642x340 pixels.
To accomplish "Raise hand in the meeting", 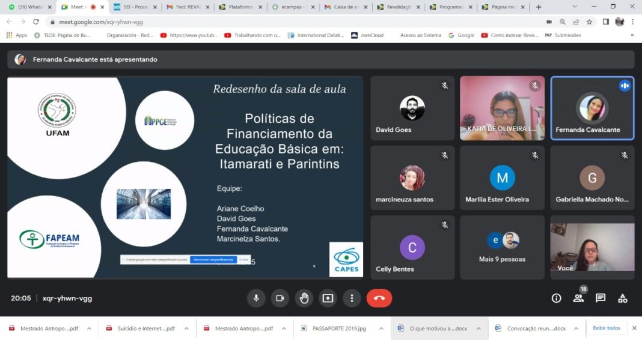I will click(x=304, y=298).
